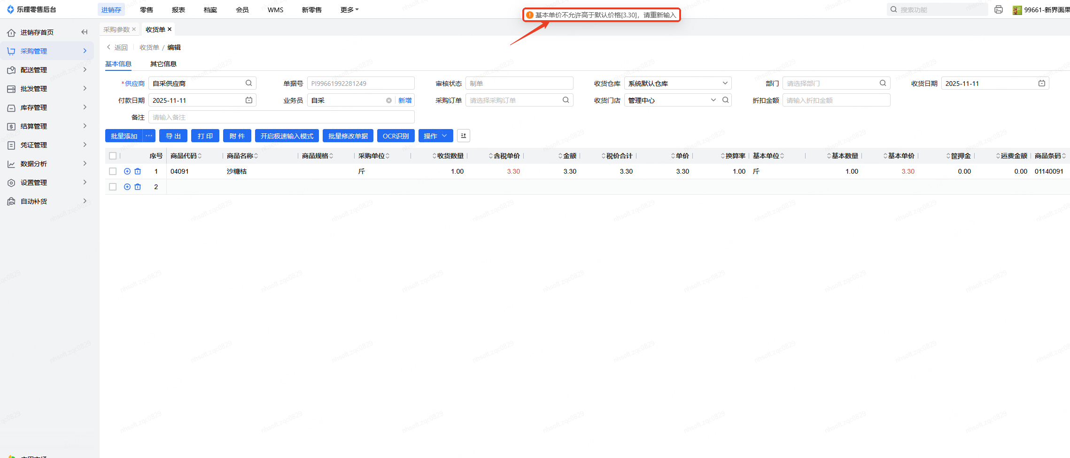This screenshot has width=1070, height=458.
Task: Open the 零售 top menu
Action: point(147,9)
